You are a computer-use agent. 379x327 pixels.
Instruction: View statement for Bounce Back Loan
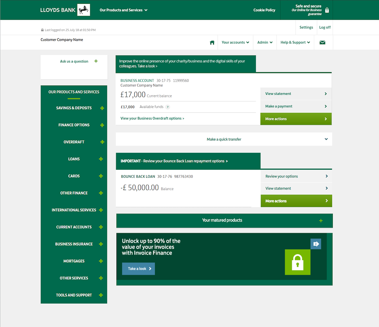click(x=296, y=188)
